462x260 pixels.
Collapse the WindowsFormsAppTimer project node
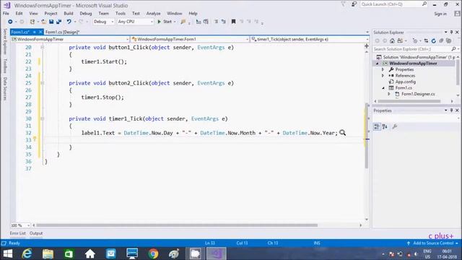tap(377, 64)
